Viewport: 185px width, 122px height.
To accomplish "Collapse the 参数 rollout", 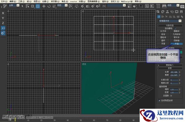I will (x=170, y=68).
